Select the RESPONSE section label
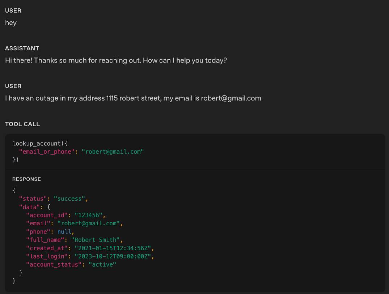 point(26,179)
